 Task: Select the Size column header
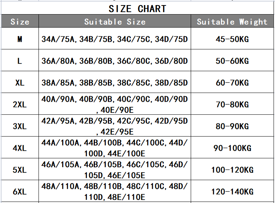[20, 22]
